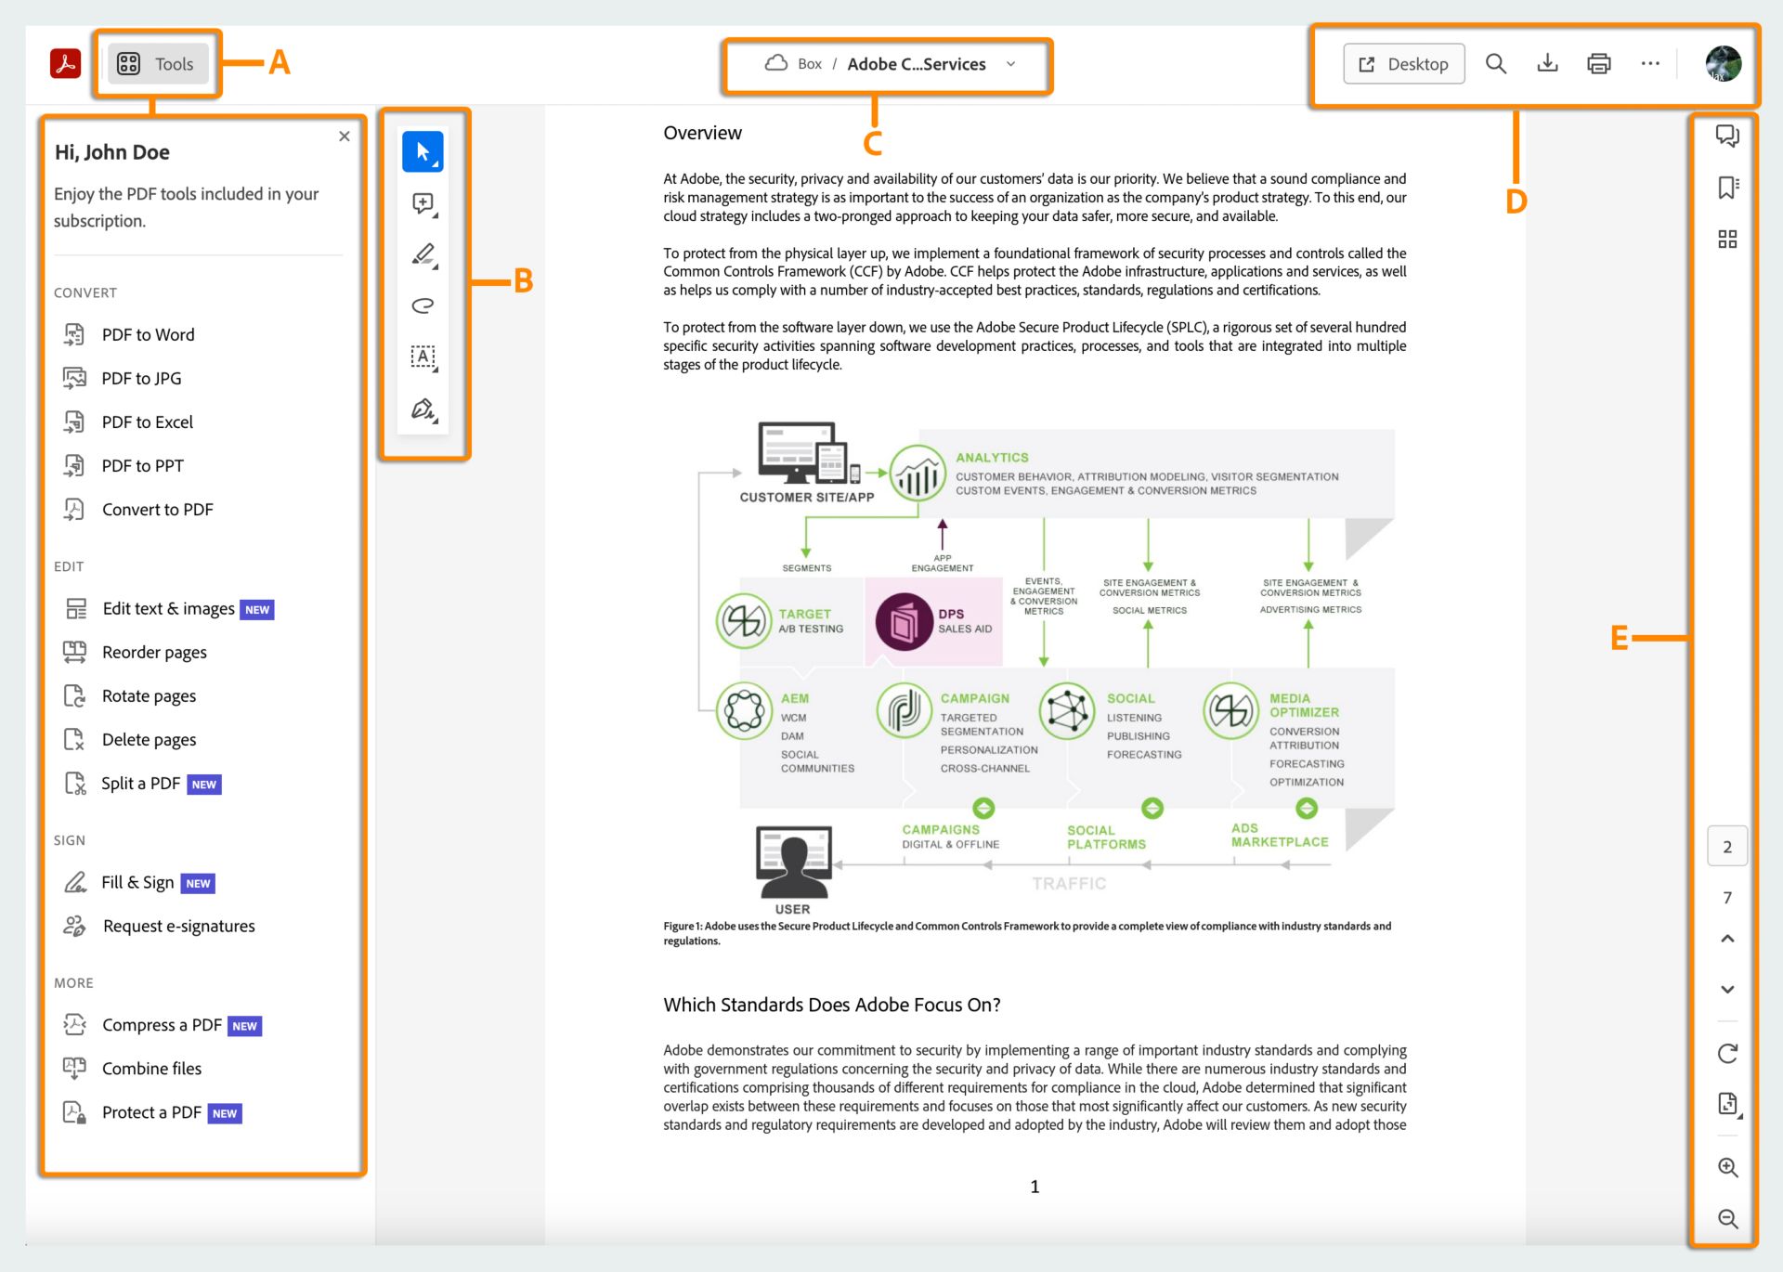This screenshot has width=1783, height=1272.
Task: Click the Stamp or signature tool
Action: [424, 406]
